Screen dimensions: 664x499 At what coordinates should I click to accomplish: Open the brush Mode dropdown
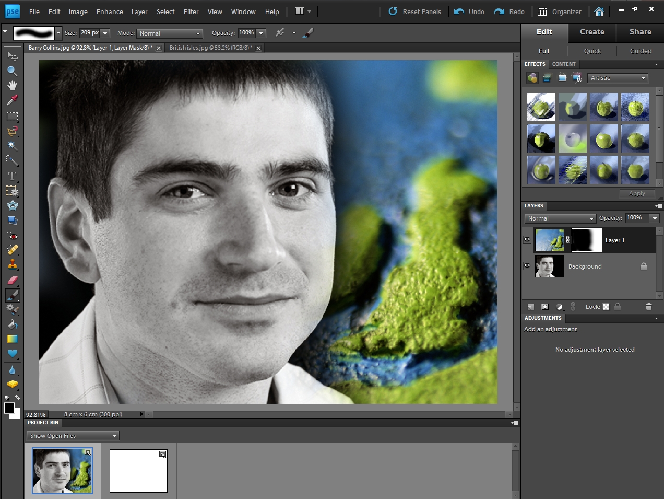(170, 33)
